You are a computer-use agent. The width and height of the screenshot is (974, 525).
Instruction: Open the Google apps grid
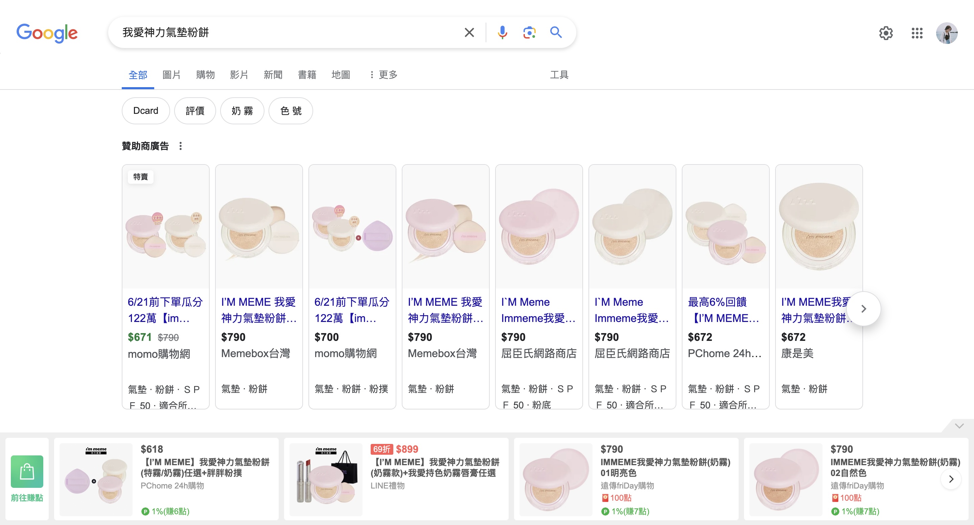917,33
